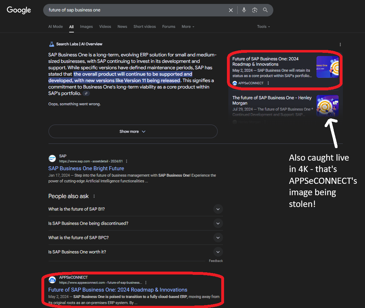Click the 'Jan 17, 2024' SAP result snippet
365x308 pixels.
(132, 178)
